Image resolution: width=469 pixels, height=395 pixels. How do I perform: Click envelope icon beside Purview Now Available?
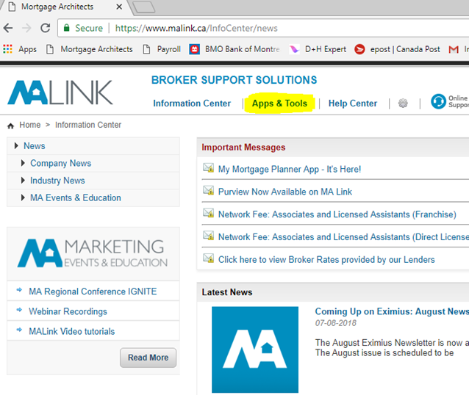click(x=209, y=190)
